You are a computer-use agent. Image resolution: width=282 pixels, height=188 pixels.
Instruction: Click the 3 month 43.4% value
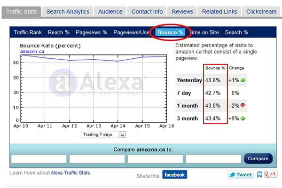(x=213, y=118)
